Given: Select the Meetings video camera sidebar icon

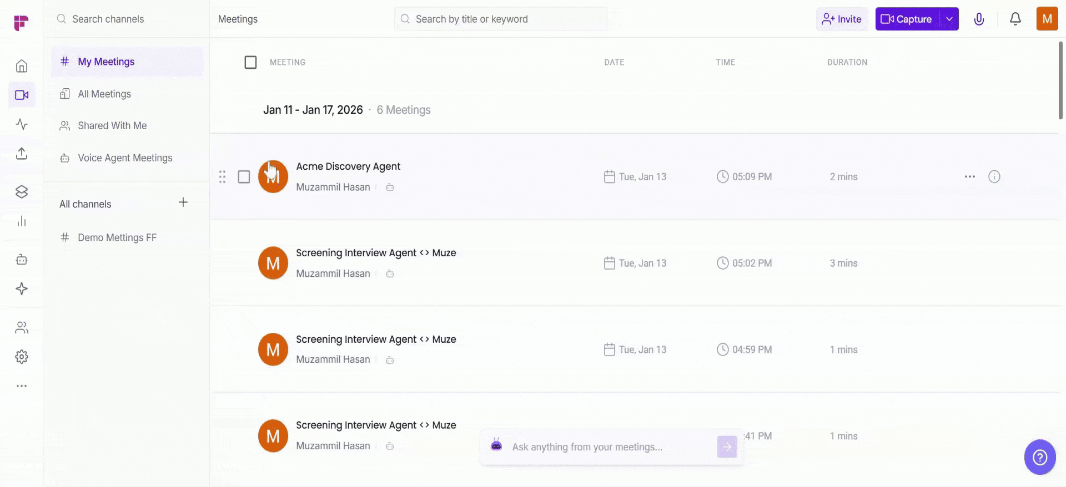Looking at the screenshot, I should tap(22, 95).
